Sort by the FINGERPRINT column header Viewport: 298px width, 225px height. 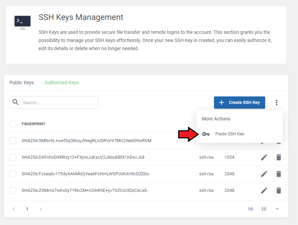[x=34, y=124]
